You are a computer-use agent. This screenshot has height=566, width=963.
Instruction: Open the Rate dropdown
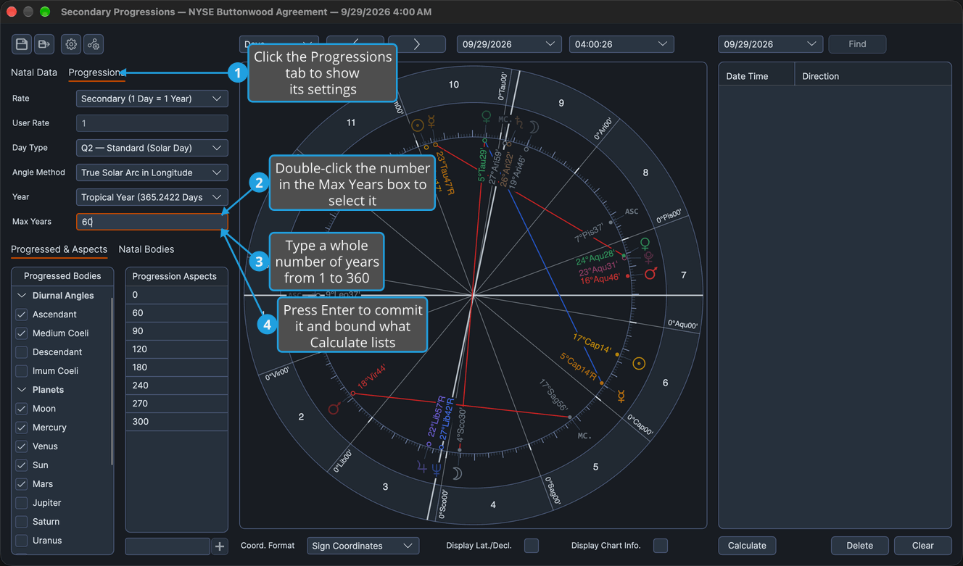(x=152, y=99)
